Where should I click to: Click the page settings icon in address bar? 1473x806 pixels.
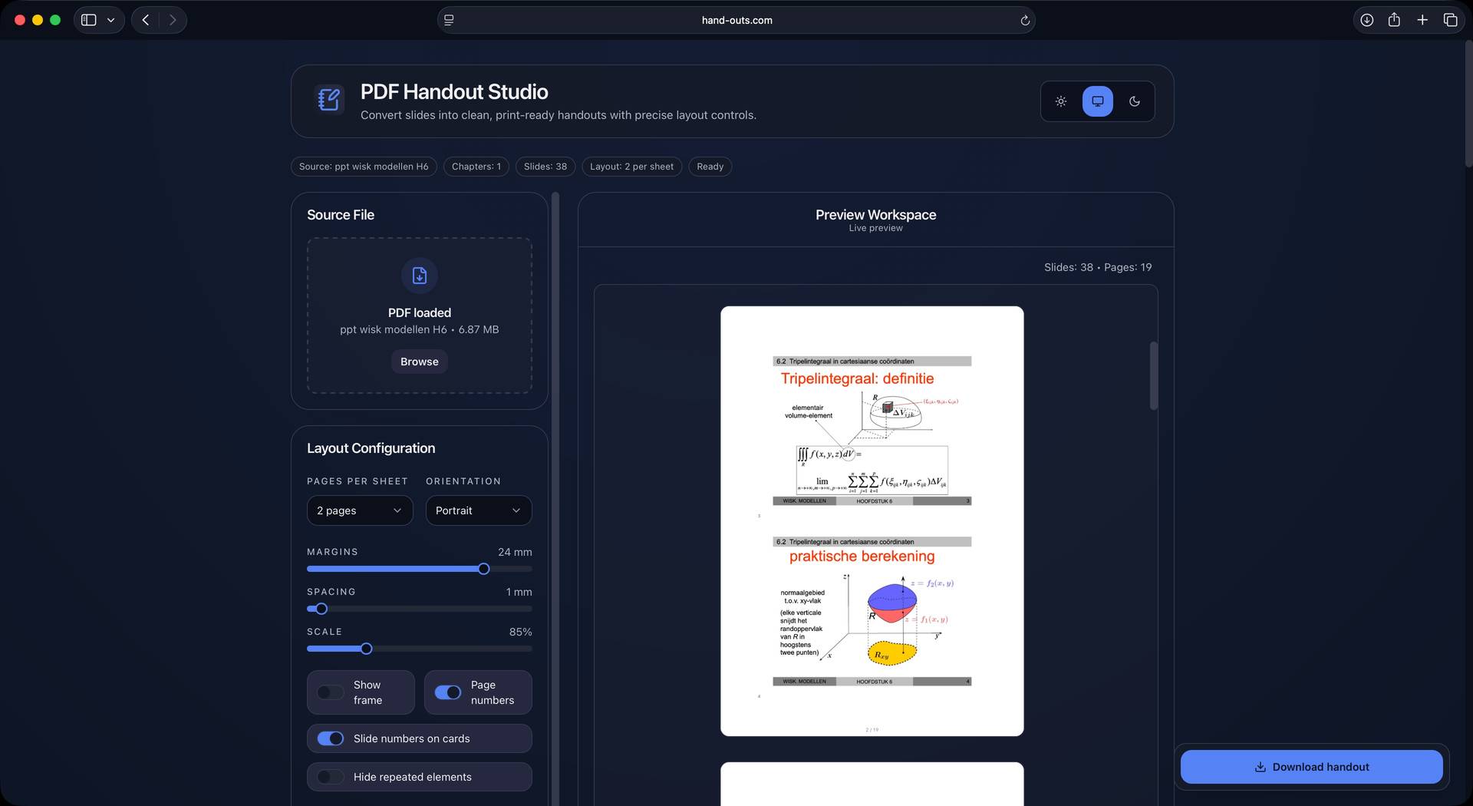point(449,20)
